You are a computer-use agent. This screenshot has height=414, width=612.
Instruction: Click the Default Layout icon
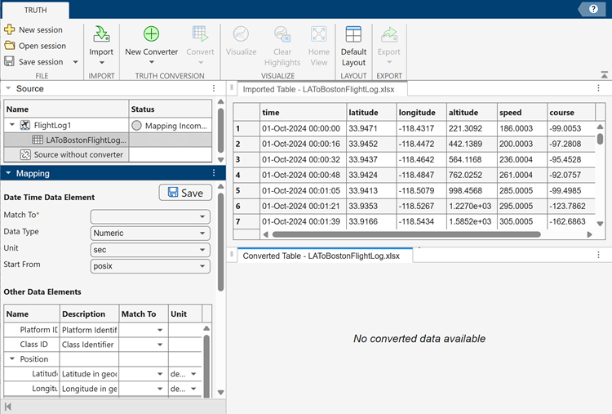[x=353, y=34]
